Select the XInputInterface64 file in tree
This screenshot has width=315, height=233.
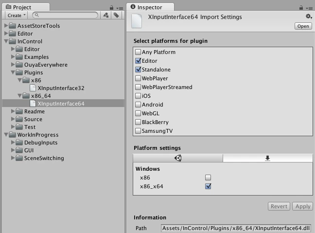[x=63, y=104]
